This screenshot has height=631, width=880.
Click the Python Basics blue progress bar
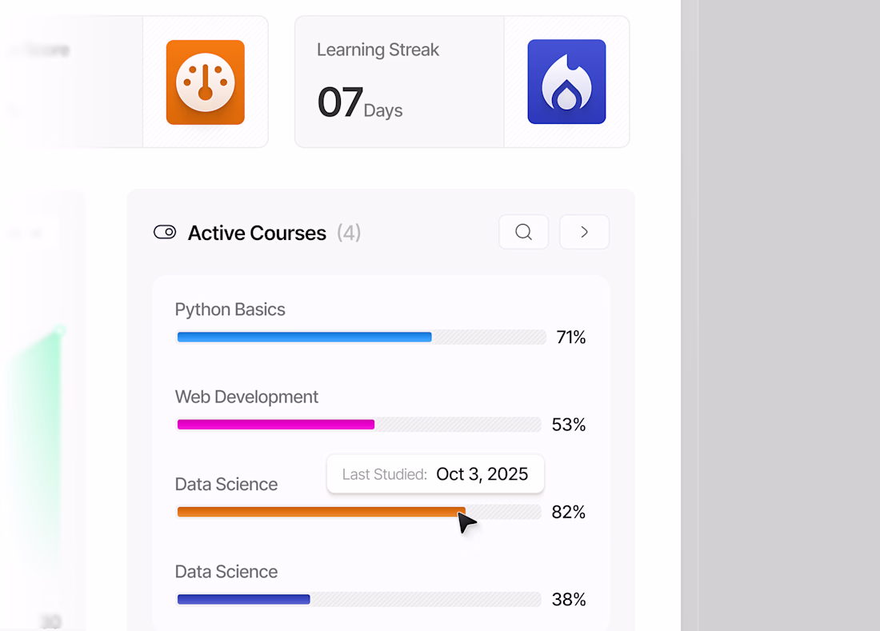point(304,337)
